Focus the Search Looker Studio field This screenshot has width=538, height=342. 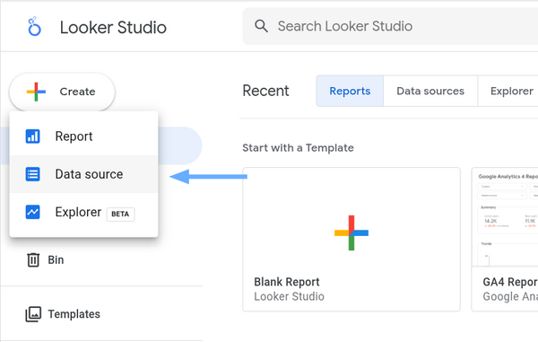coord(390,26)
